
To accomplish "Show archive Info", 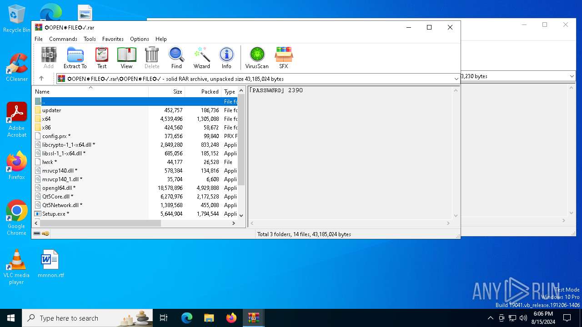I will (x=226, y=58).
